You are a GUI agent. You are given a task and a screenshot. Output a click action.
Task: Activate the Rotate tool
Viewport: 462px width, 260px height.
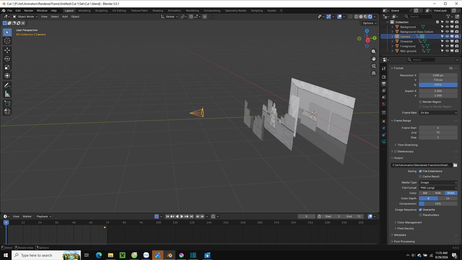pos(7,59)
